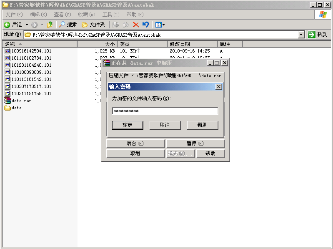Screen dimensions: 333x249
Task: Open the Back button history dropdown
Action: click(27, 25)
